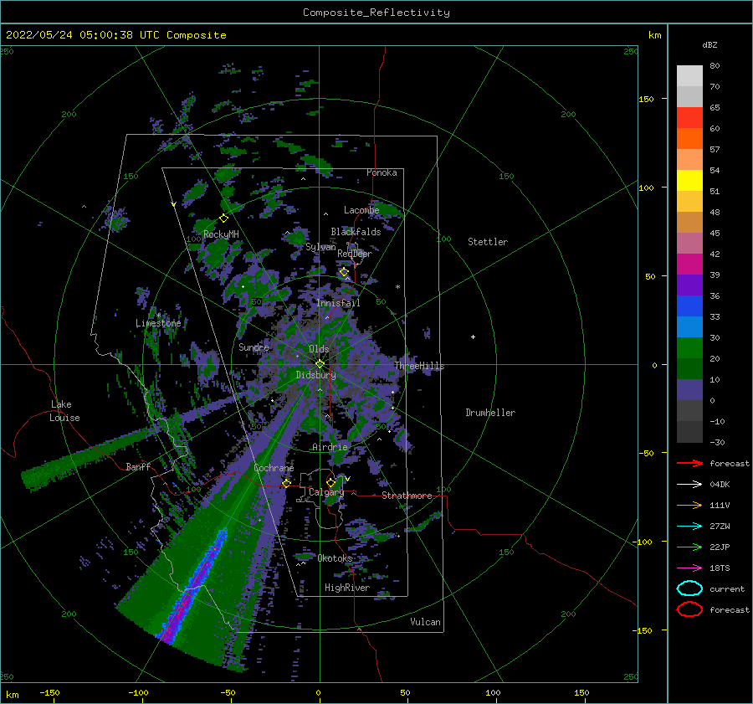Click the Strathmore city label

[x=407, y=496]
